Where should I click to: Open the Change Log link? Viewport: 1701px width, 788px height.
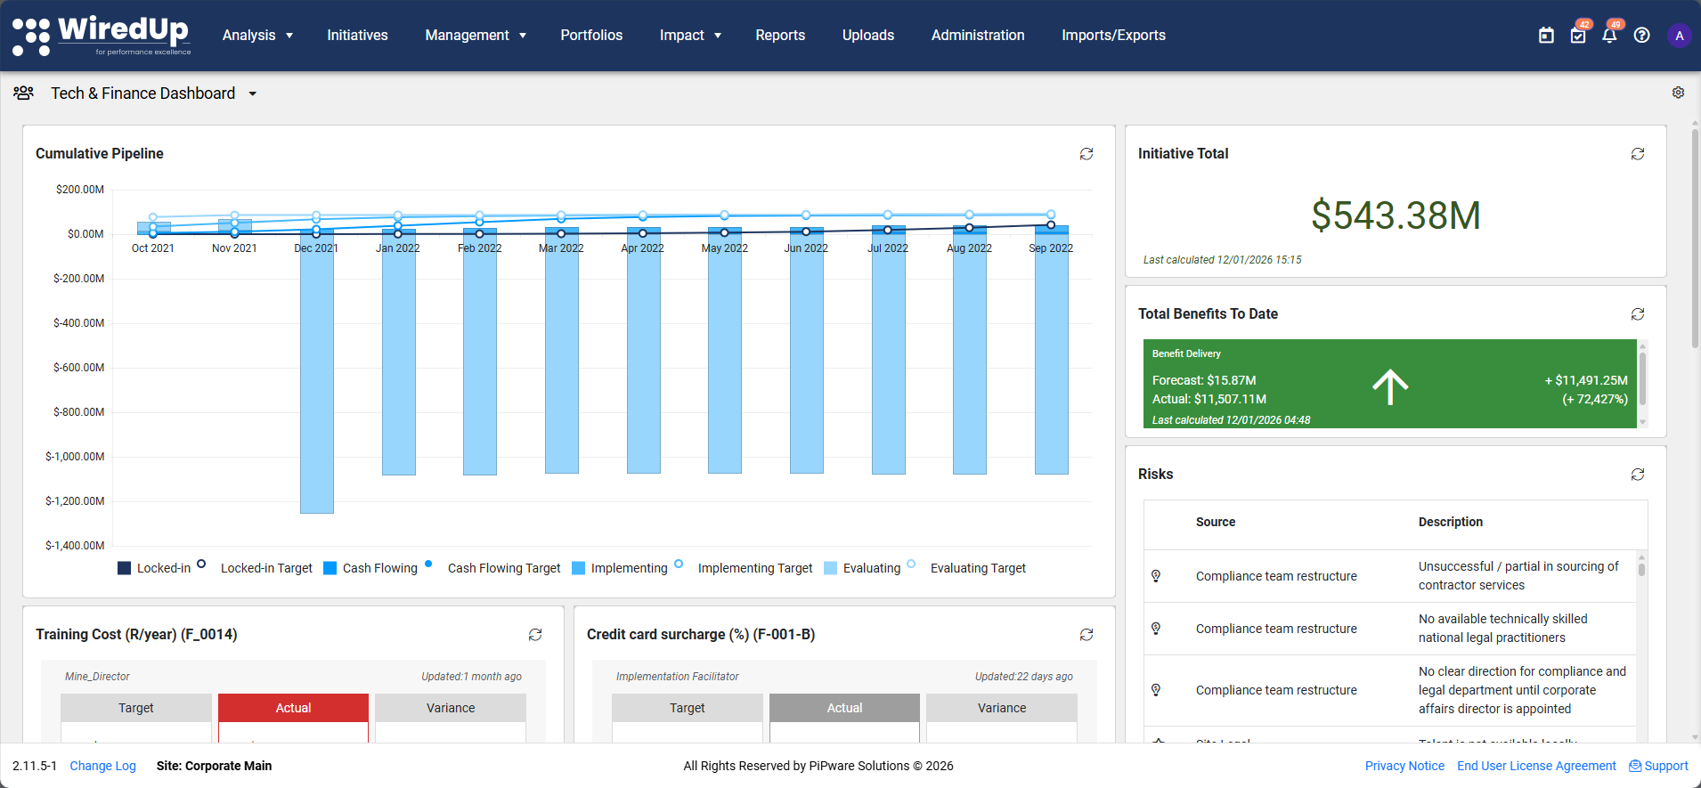click(x=103, y=766)
